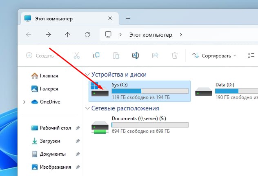Click the Sys (C:) drive label
The width and height of the screenshot is (258, 176).
click(x=120, y=85)
